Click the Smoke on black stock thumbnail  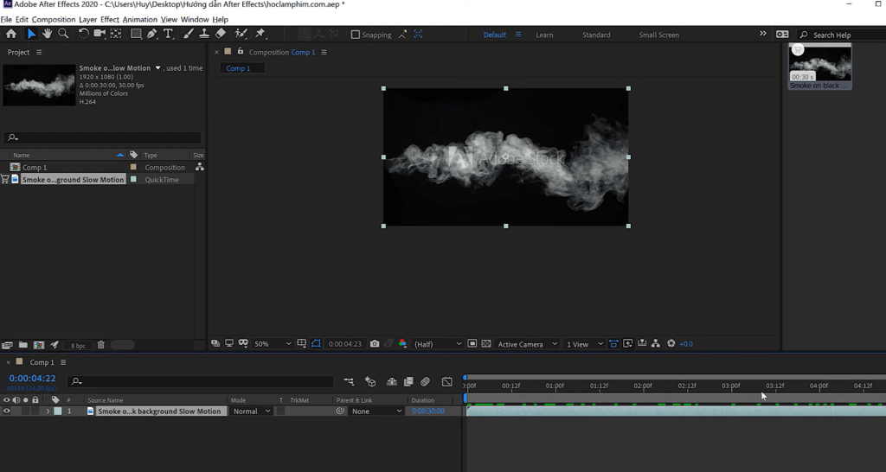(x=820, y=67)
